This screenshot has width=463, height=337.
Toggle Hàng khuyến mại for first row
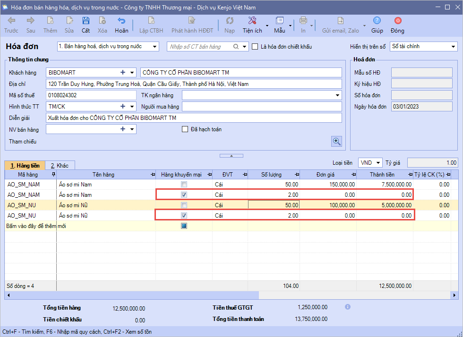tap(184, 185)
